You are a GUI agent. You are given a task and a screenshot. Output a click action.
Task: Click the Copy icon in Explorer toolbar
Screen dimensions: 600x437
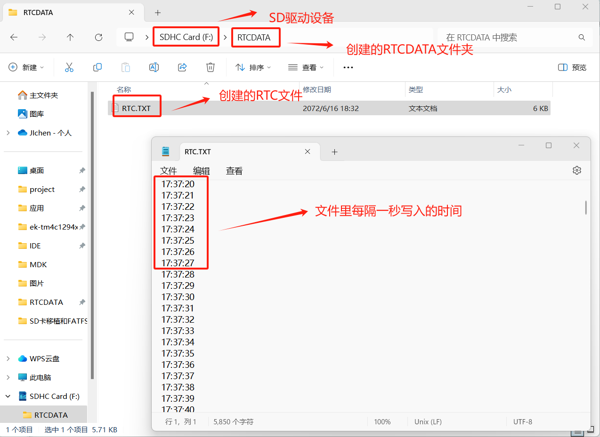pyautogui.click(x=97, y=67)
